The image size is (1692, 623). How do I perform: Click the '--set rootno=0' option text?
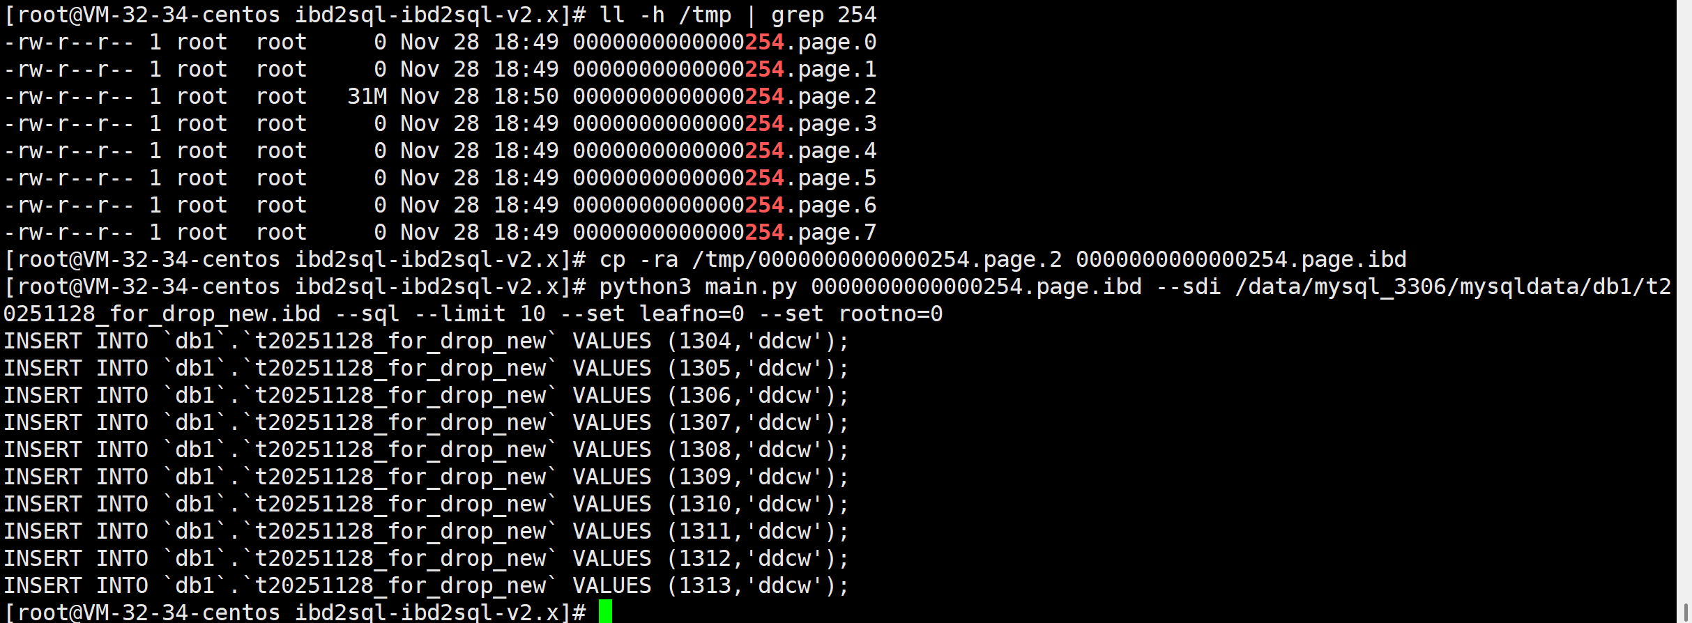coord(851,314)
